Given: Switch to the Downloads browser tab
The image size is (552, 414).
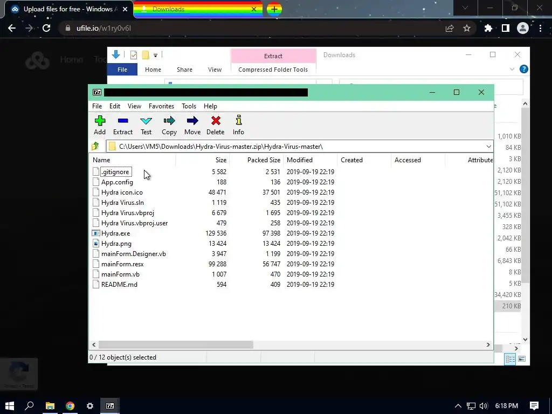Looking at the screenshot, I should tap(198, 9).
